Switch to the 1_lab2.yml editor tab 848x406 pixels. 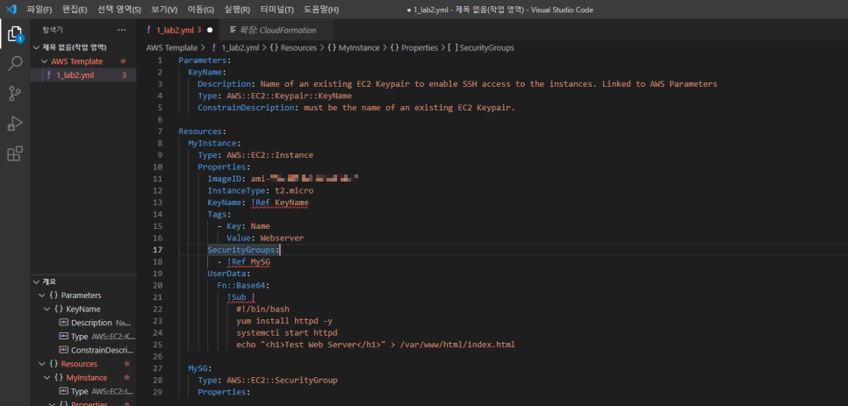(178, 30)
